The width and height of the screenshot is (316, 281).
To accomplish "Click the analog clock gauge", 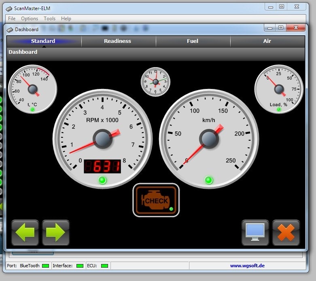I will click(x=155, y=82).
